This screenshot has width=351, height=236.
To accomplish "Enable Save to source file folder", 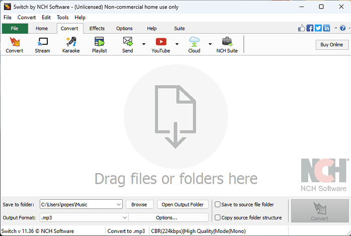I will click(x=218, y=204).
